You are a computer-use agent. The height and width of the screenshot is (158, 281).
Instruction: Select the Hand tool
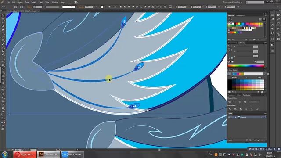[3, 108]
